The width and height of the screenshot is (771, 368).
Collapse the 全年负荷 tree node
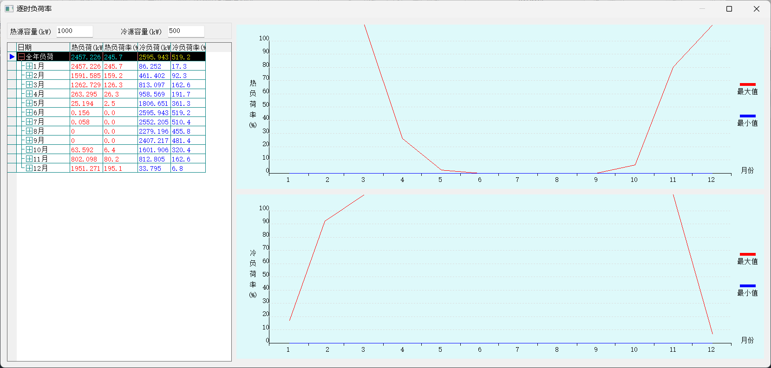(x=21, y=57)
